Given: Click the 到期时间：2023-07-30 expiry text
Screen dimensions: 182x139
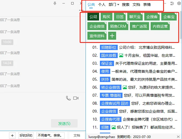Looking at the screenshot, I should tap(134, 137).
